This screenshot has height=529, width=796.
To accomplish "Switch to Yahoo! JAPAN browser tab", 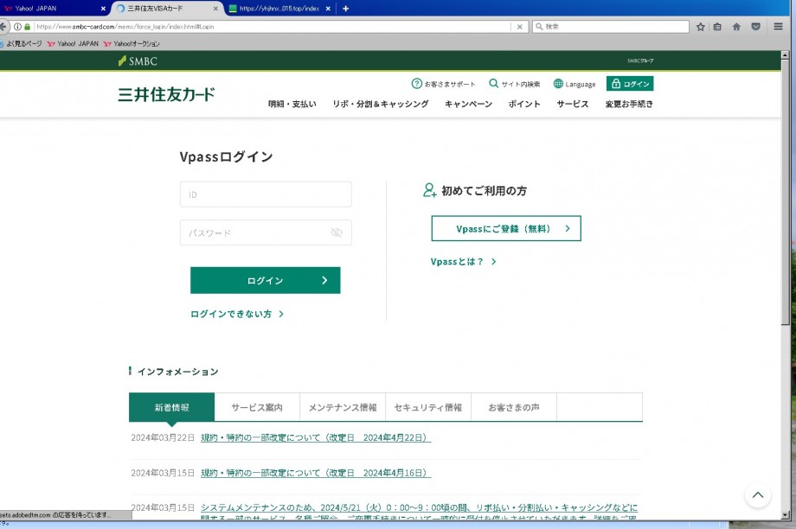I will [50, 8].
